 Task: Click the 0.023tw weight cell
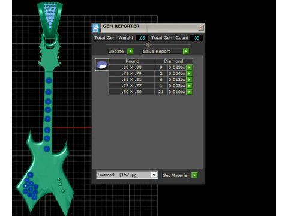(177, 67)
